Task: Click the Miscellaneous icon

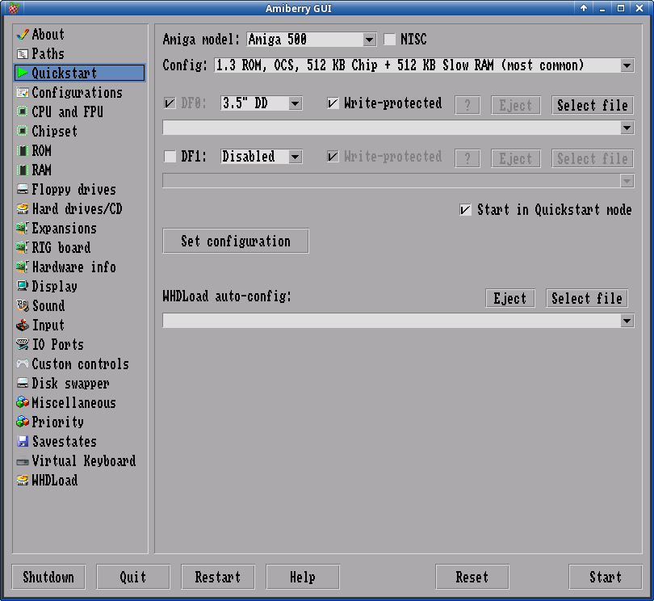Action: 23,402
